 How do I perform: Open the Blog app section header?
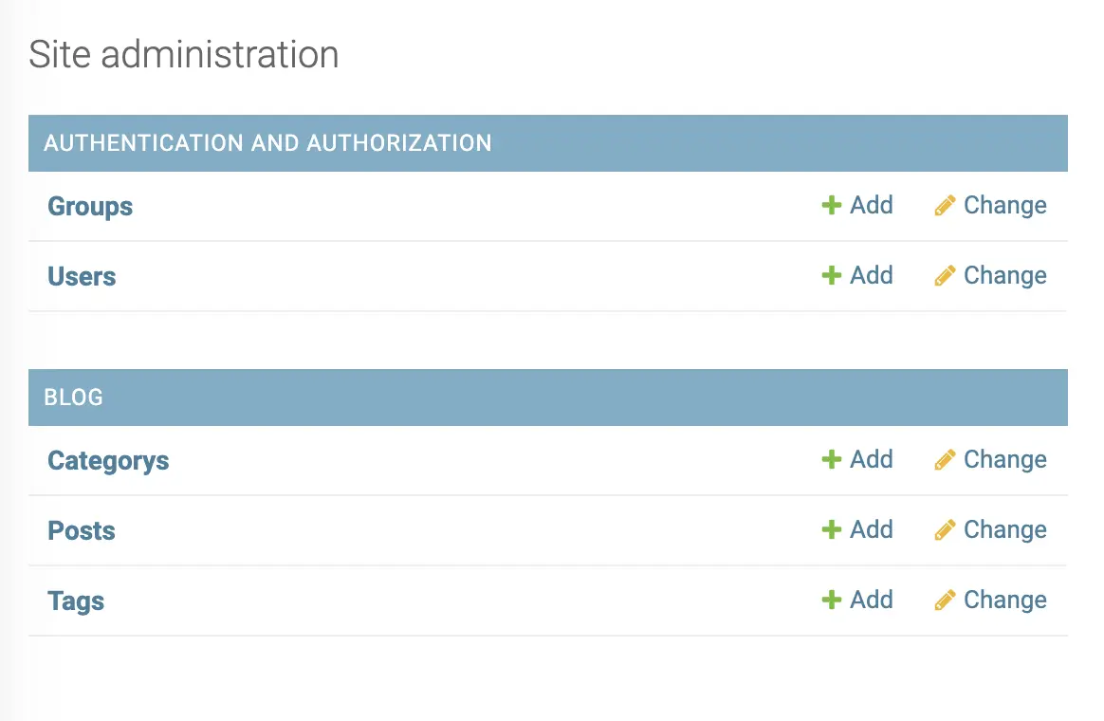click(x=73, y=397)
